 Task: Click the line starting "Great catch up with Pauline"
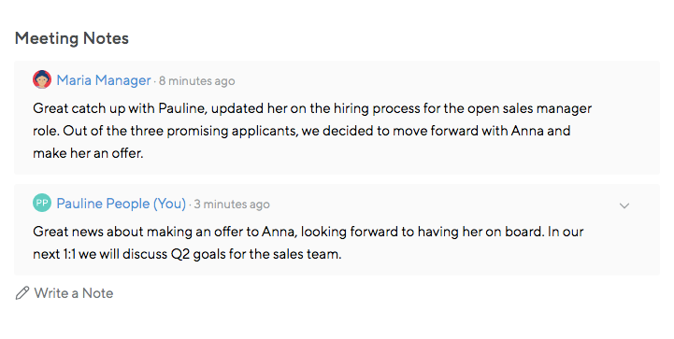(312, 108)
